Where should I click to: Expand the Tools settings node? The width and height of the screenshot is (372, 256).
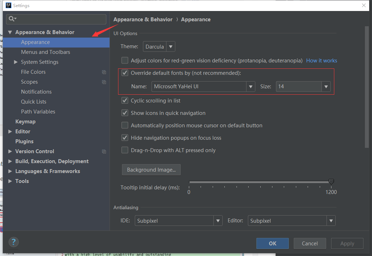coord(10,181)
